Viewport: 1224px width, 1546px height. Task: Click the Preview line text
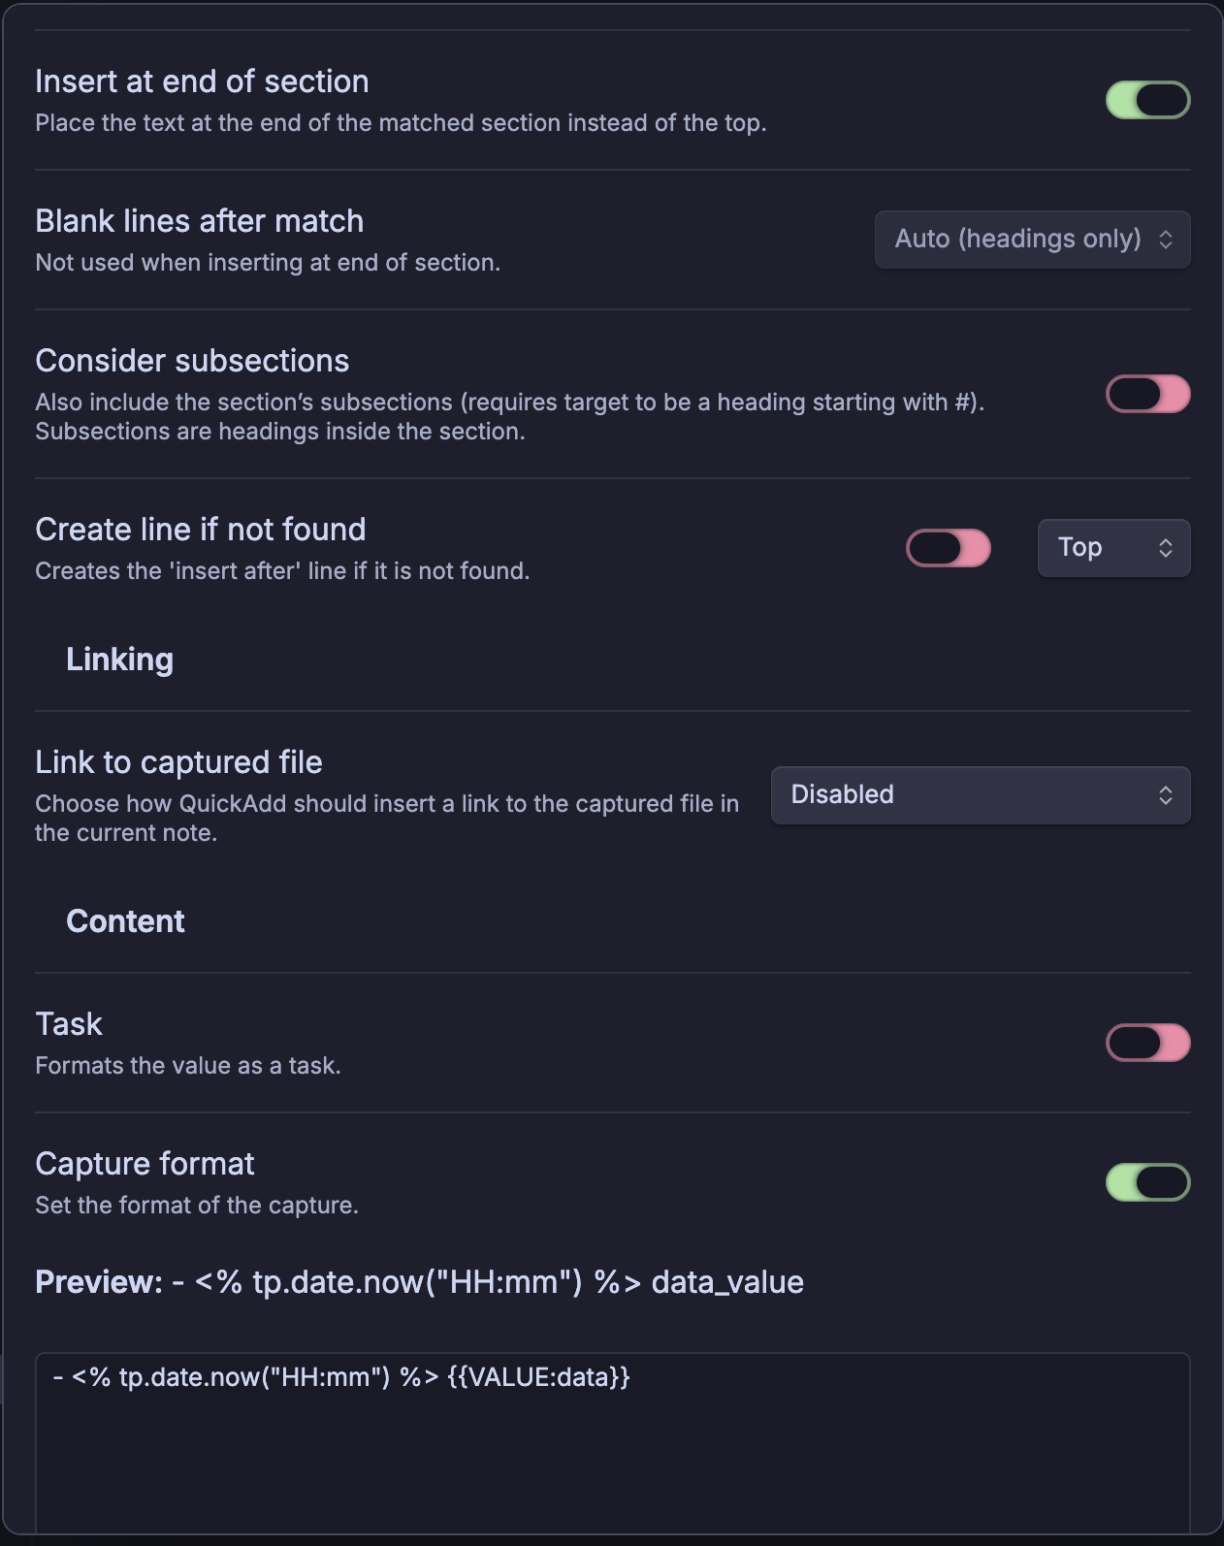[x=419, y=1282]
